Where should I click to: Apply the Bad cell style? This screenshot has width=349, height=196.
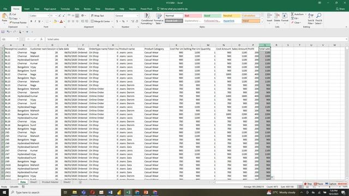tap(193, 16)
